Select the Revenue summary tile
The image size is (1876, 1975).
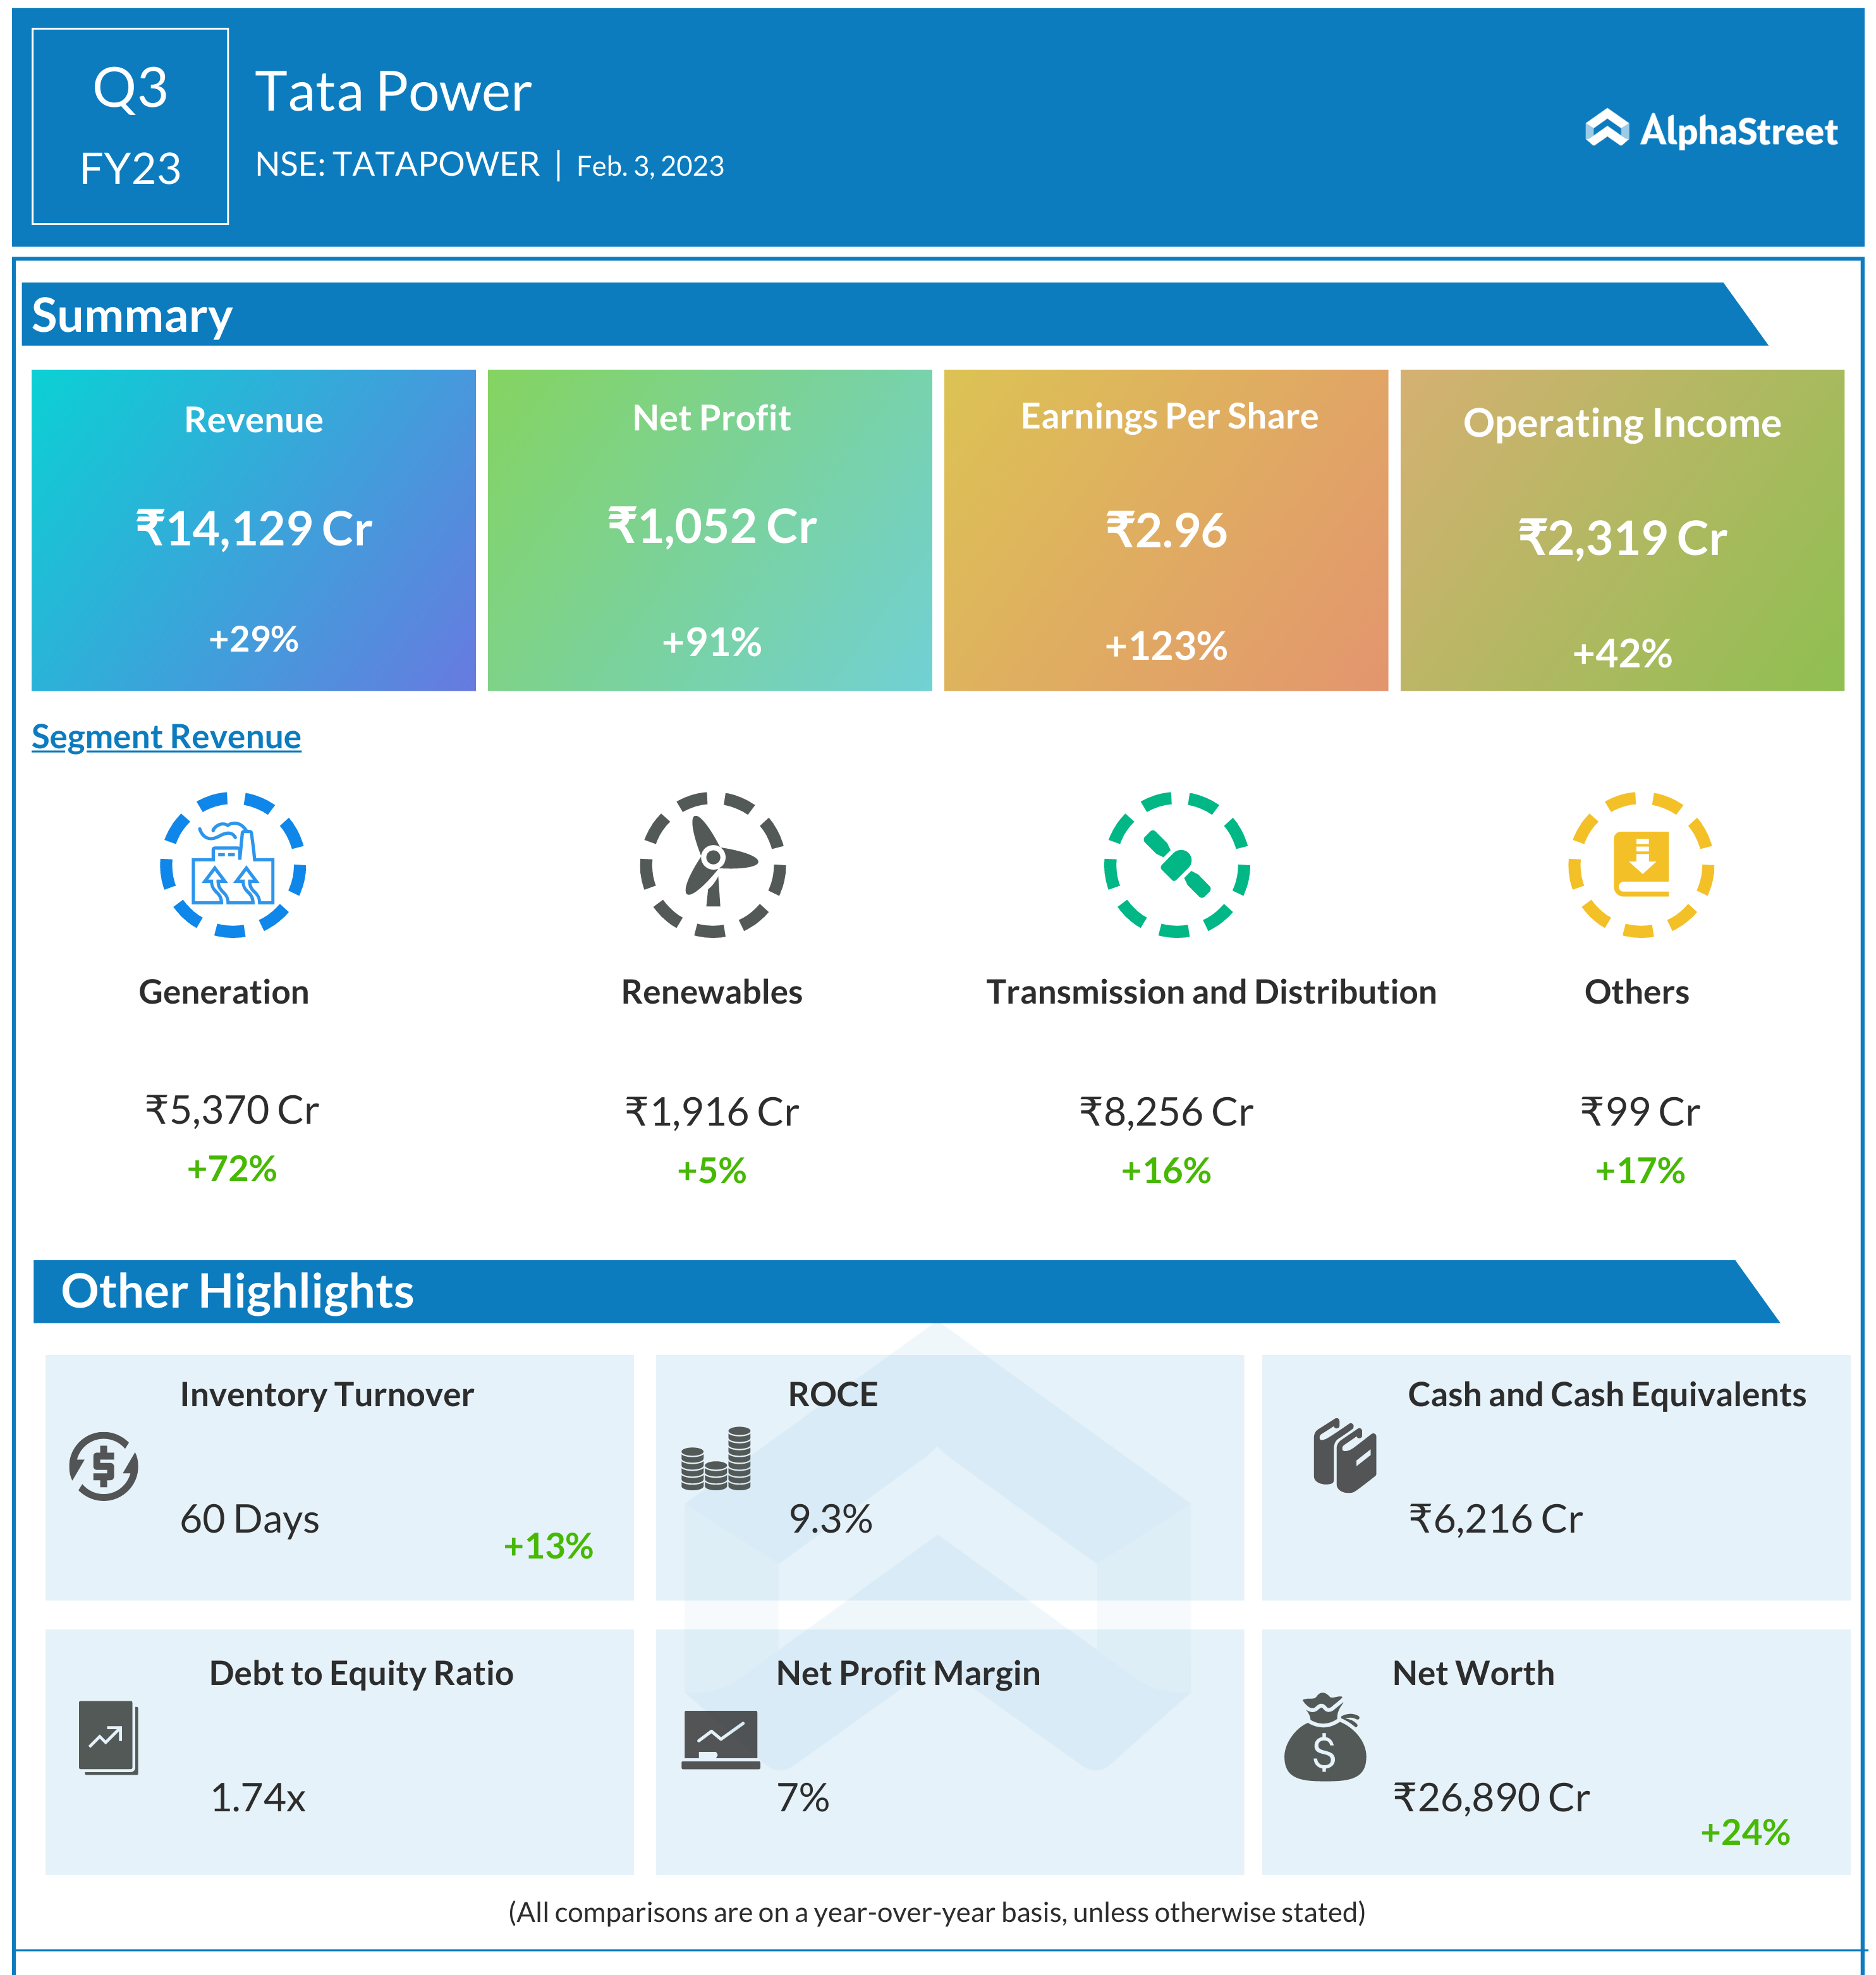[253, 530]
